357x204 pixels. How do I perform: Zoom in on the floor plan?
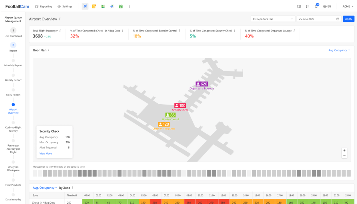pos(344,151)
